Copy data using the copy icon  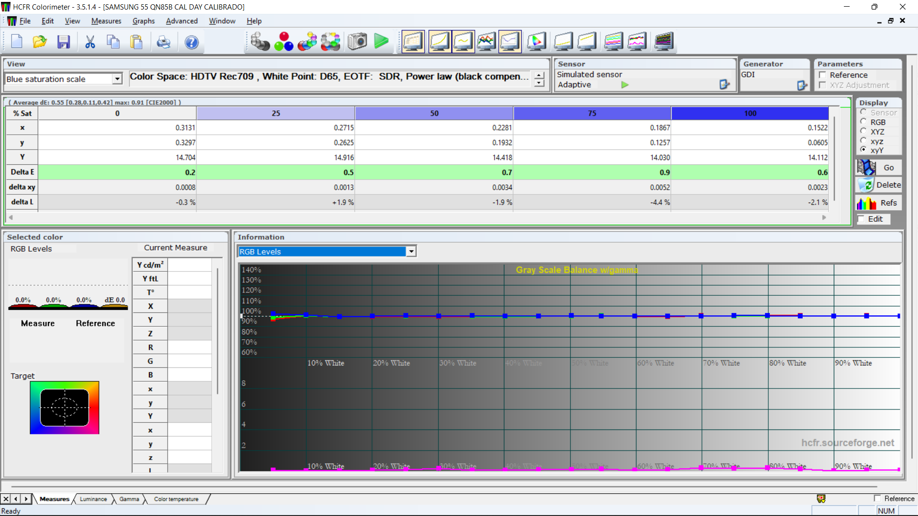[113, 42]
